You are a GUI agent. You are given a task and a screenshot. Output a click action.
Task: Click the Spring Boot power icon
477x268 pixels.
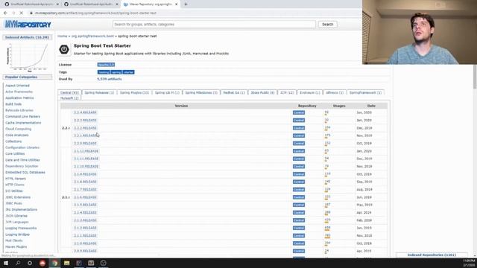[x=64, y=49]
